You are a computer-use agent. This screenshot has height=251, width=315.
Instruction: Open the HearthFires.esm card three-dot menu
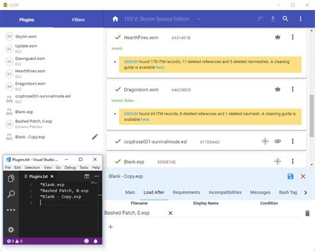click(292, 37)
